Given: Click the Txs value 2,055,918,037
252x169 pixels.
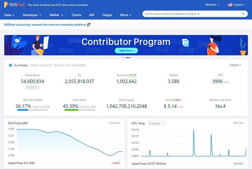Looking at the screenshot, I should [80, 81].
